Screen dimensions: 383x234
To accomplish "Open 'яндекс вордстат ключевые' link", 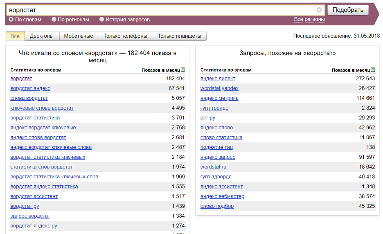I will coord(43,128).
